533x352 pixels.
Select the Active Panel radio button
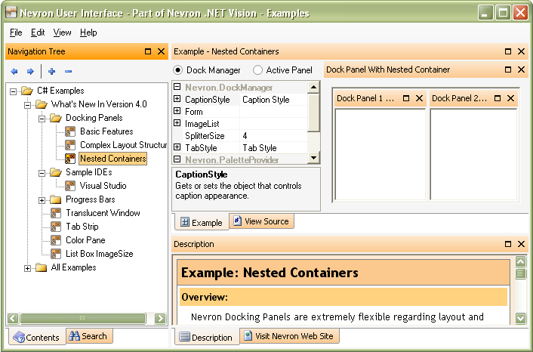pyautogui.click(x=257, y=70)
